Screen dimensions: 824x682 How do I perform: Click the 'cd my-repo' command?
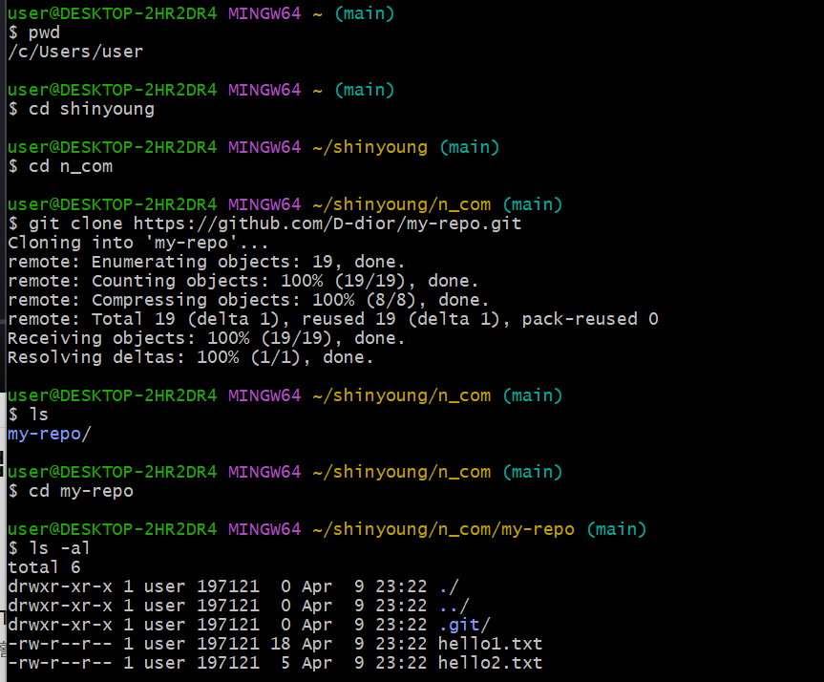[x=81, y=491]
